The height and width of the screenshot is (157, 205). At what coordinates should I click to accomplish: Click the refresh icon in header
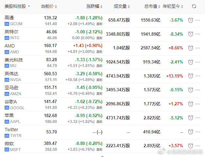[x=194, y=6]
